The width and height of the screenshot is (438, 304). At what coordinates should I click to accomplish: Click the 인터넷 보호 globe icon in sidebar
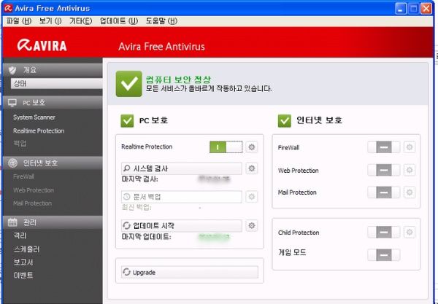pyautogui.click(x=12, y=163)
